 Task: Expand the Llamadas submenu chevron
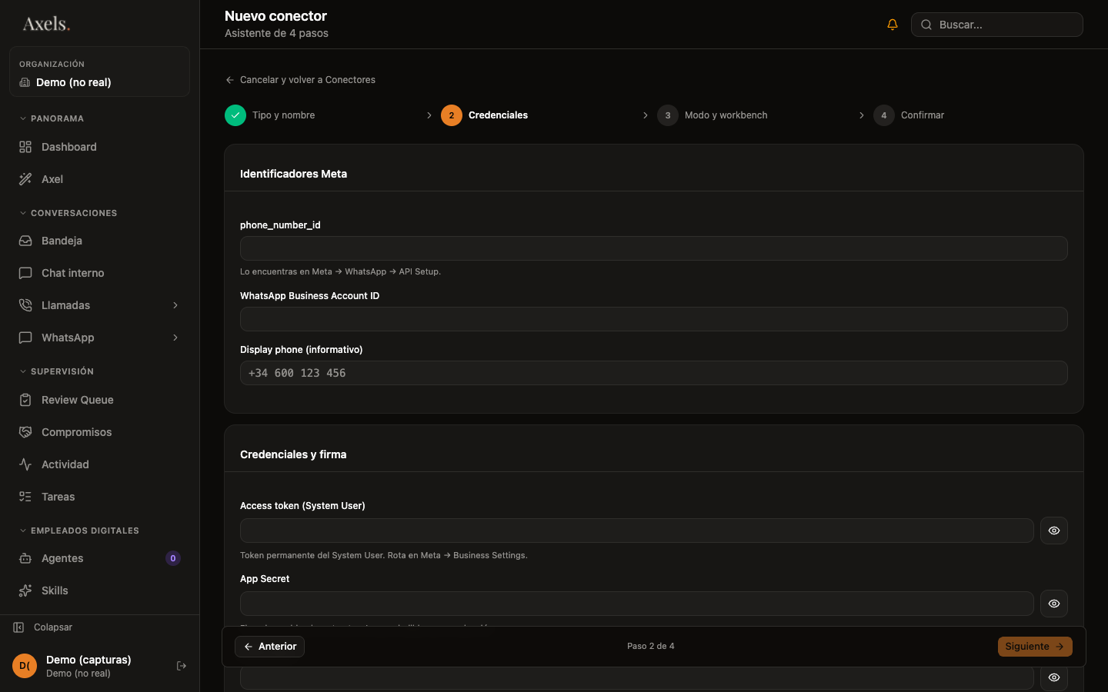175,305
